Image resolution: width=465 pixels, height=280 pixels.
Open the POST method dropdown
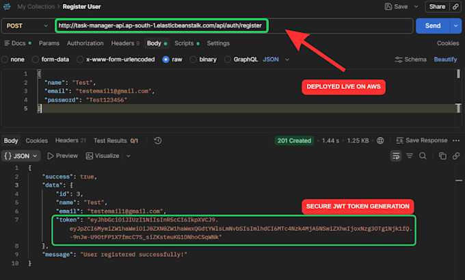27,26
